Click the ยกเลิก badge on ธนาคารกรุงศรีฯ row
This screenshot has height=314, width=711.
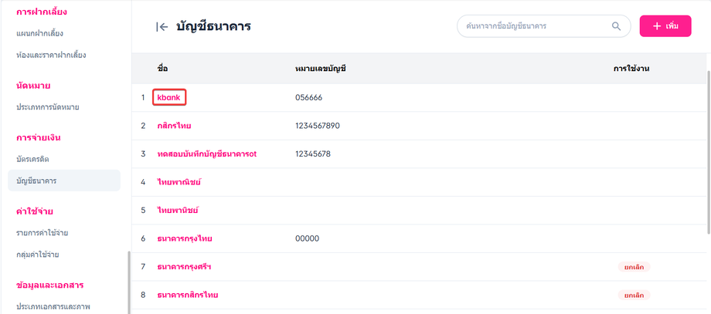point(634,267)
